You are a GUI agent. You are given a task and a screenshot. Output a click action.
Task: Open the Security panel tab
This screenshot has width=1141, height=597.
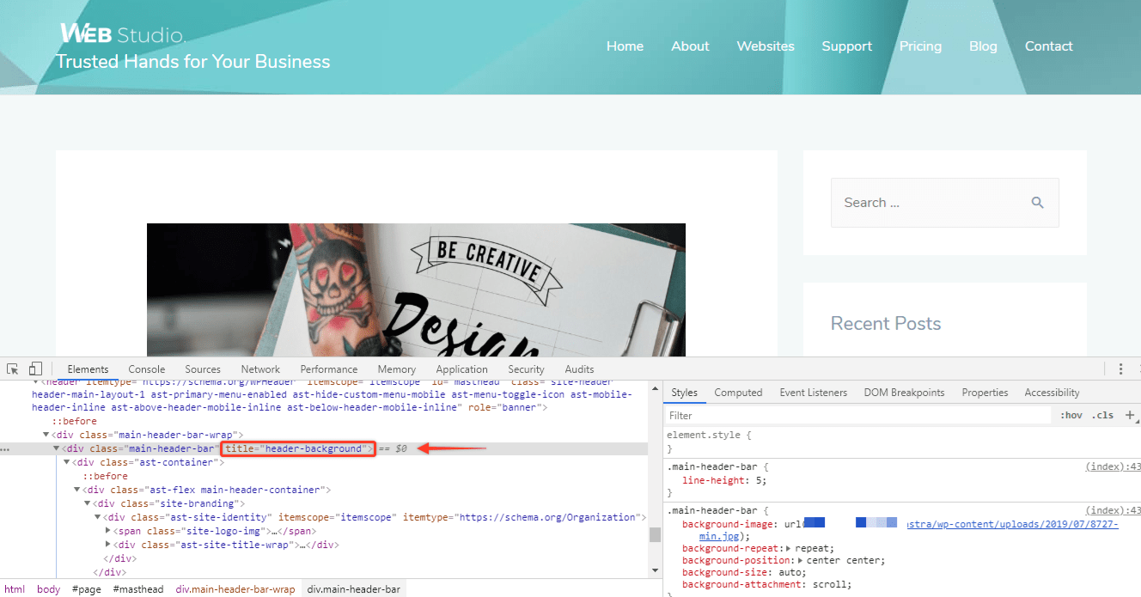(526, 369)
